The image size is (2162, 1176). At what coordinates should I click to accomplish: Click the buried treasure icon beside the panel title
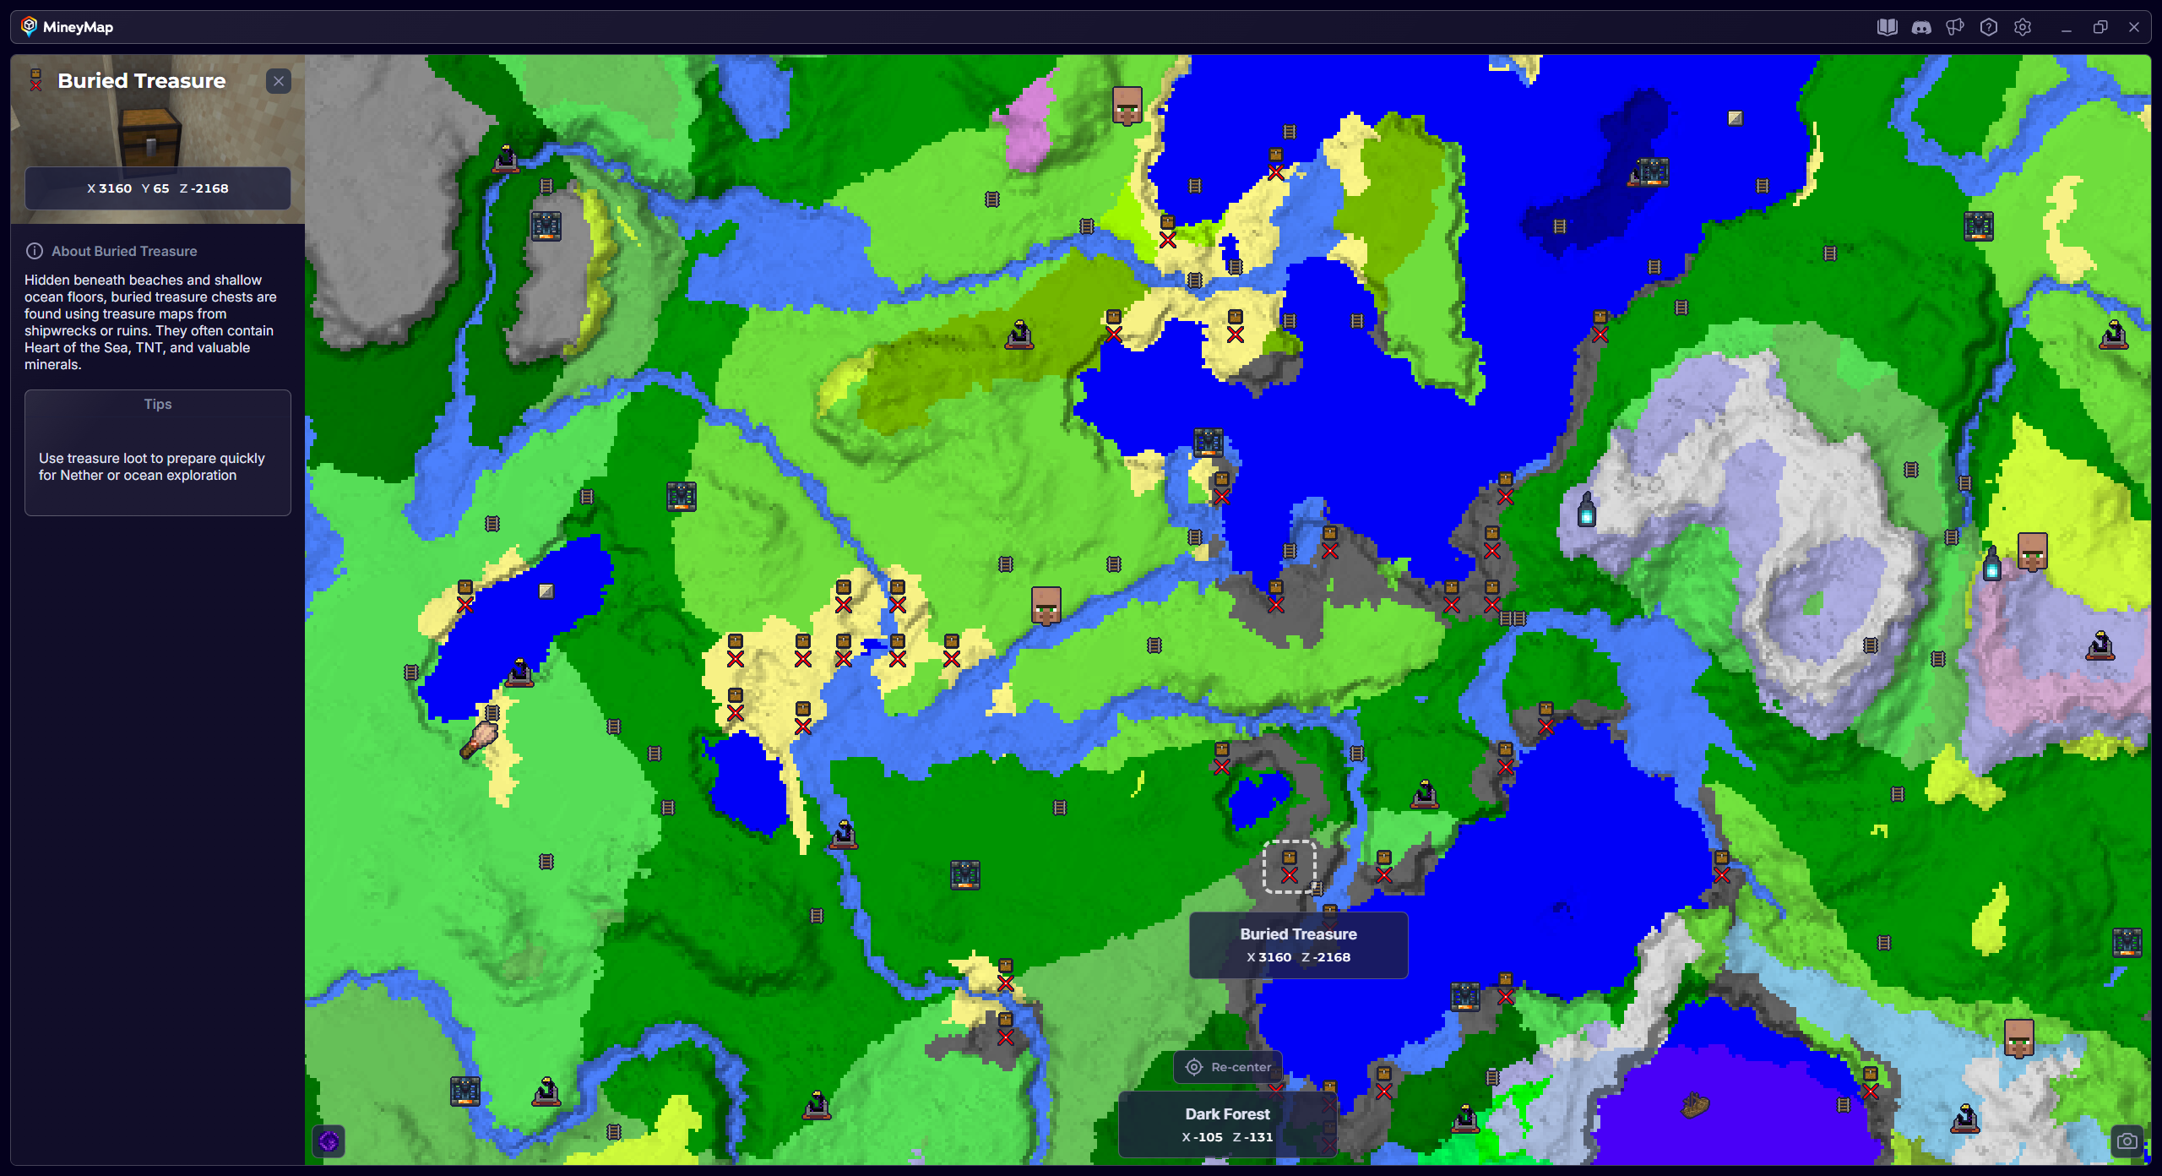point(35,80)
